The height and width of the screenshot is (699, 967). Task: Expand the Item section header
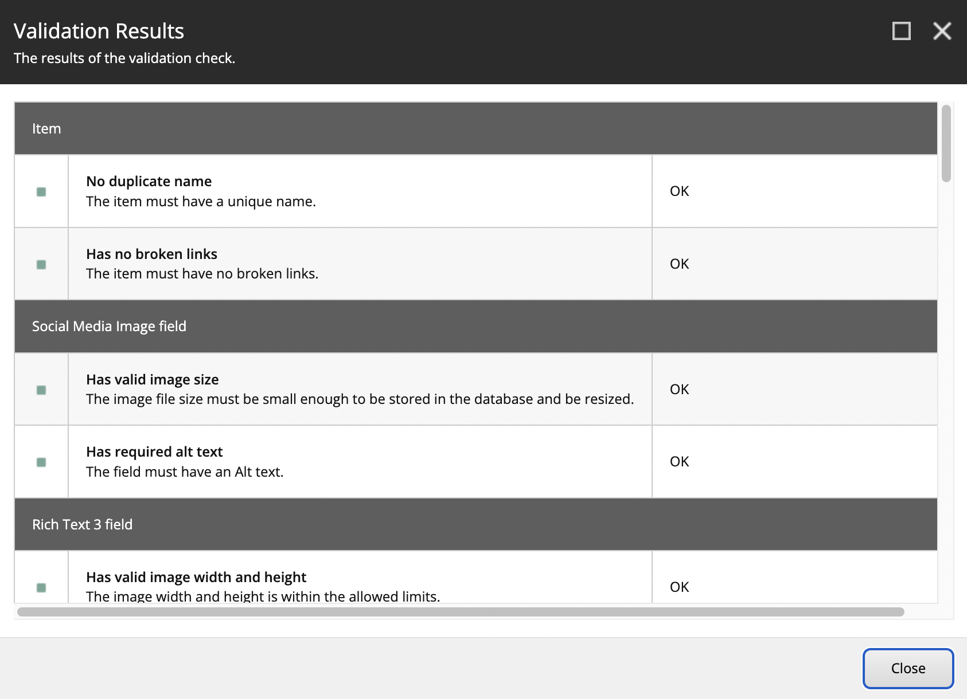(x=46, y=128)
